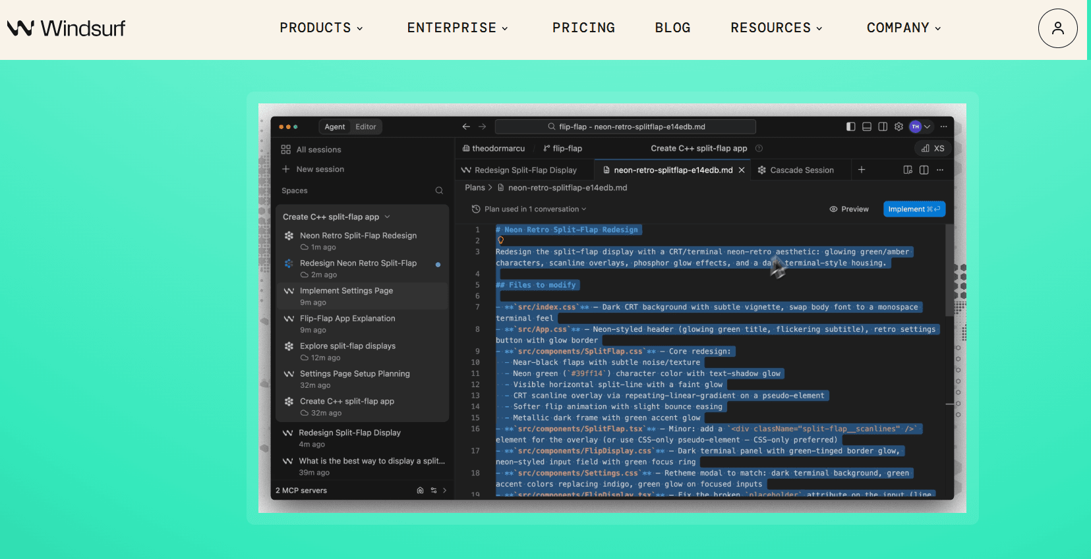1091x559 pixels.
Task: Toggle the secondary sidebar layout icon
Action: pos(883,126)
